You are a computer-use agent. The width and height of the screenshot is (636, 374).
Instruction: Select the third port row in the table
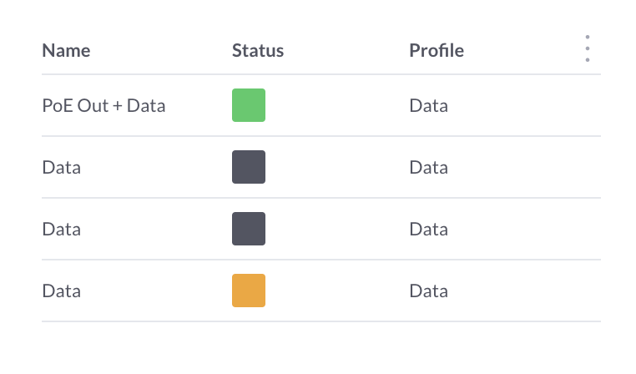click(x=334, y=230)
